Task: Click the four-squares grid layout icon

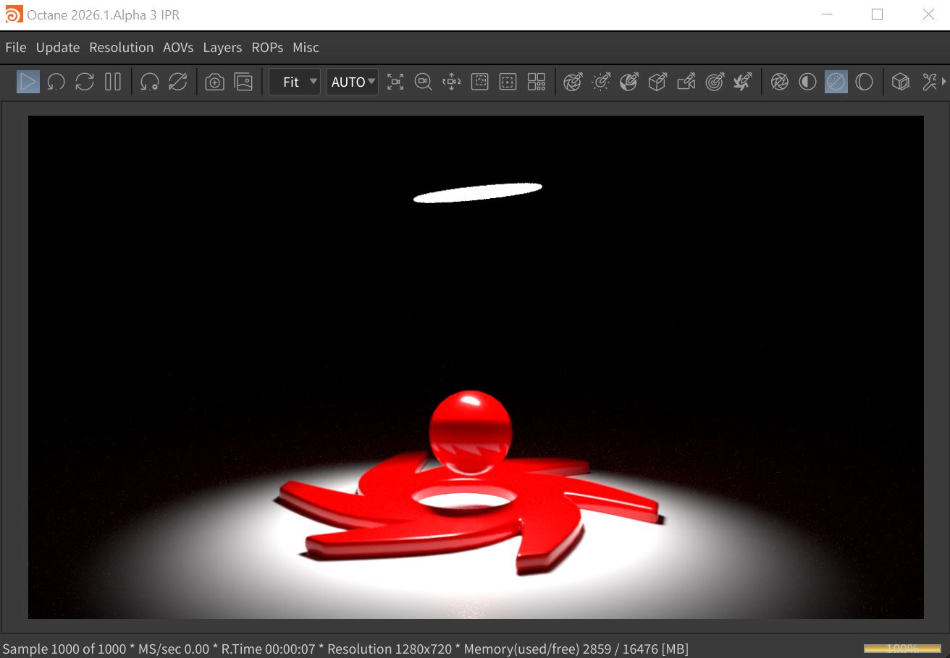Action: [537, 82]
